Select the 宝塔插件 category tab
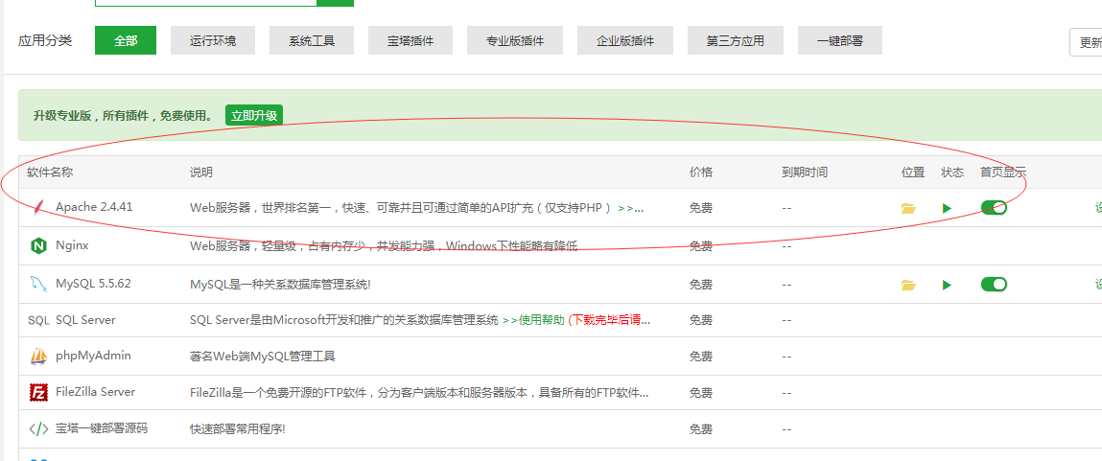This screenshot has width=1102, height=461. click(410, 41)
